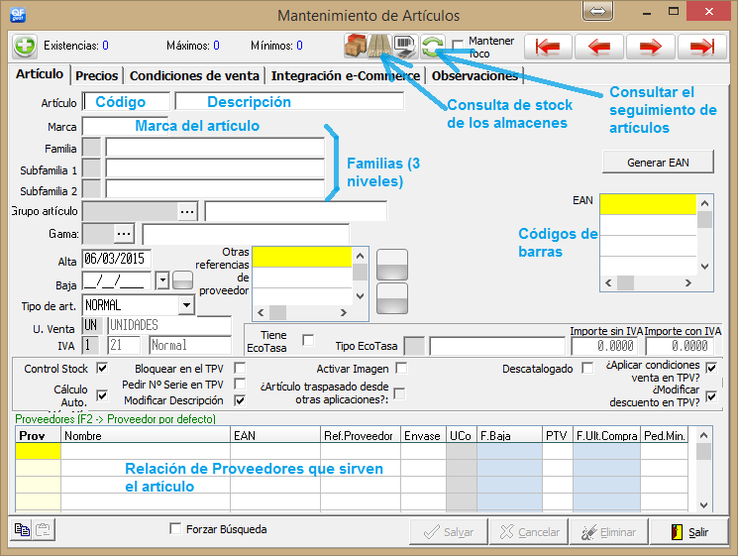Click small gray button next to Baja date

click(182, 280)
